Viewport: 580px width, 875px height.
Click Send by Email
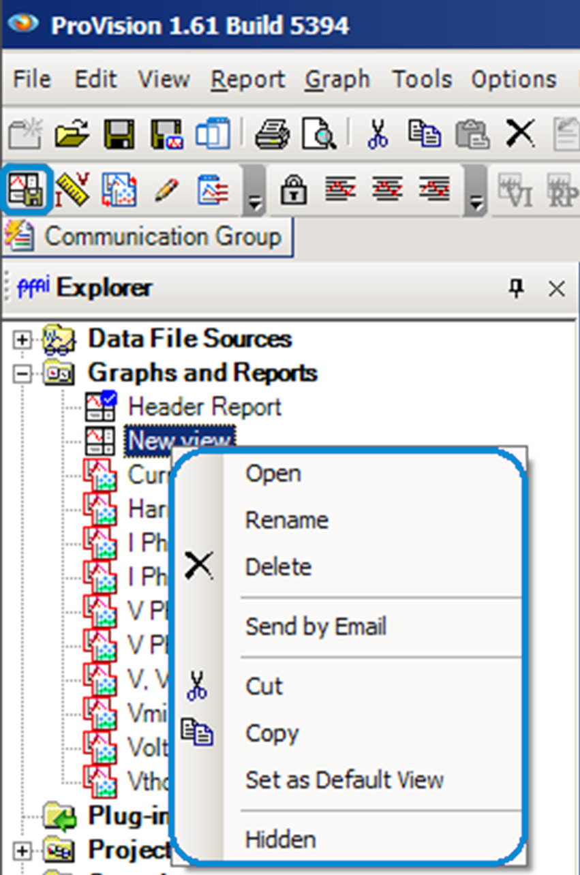316,626
